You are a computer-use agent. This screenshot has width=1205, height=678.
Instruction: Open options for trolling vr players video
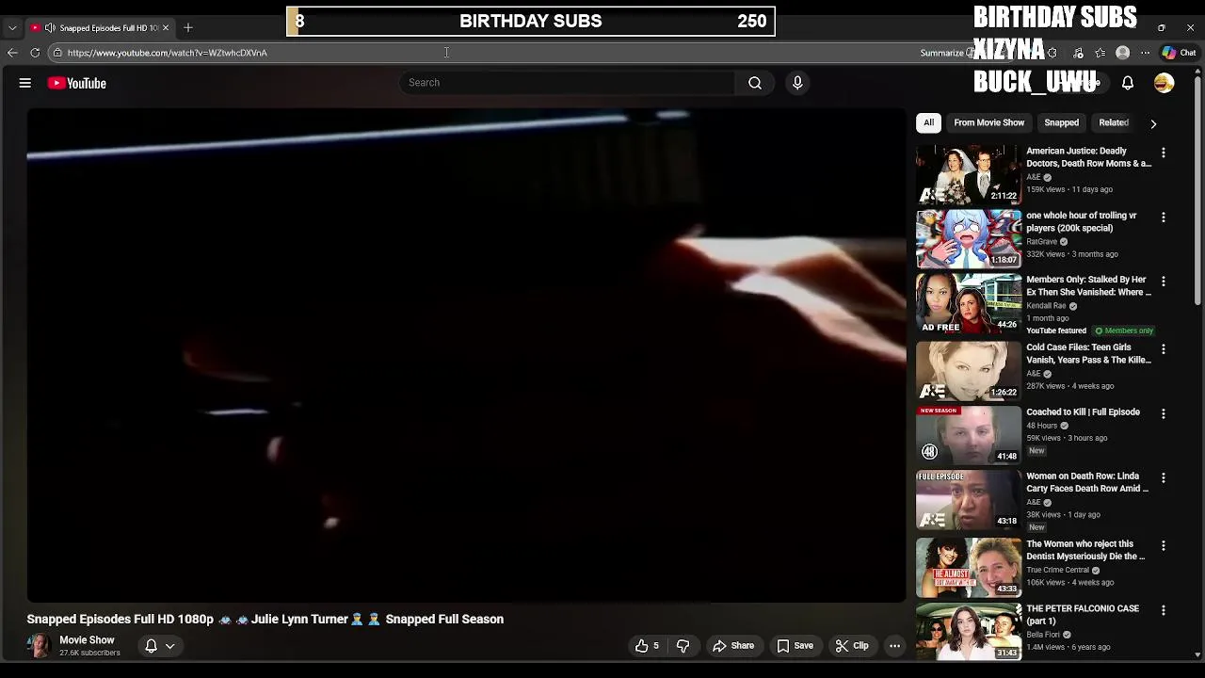[1164, 218]
